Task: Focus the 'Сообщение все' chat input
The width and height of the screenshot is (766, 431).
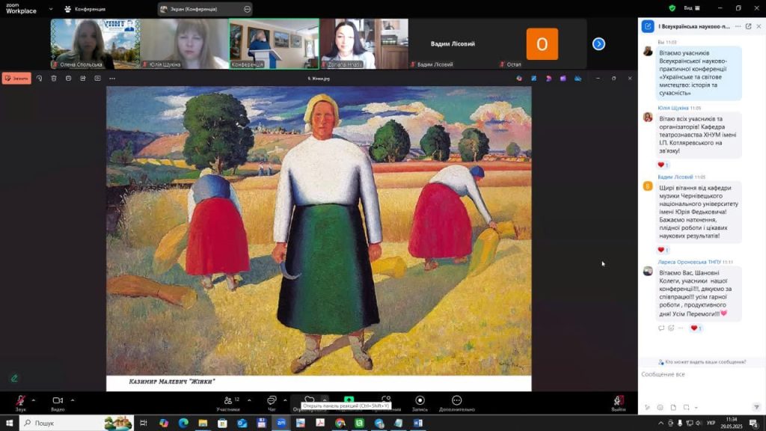Action: click(702, 374)
